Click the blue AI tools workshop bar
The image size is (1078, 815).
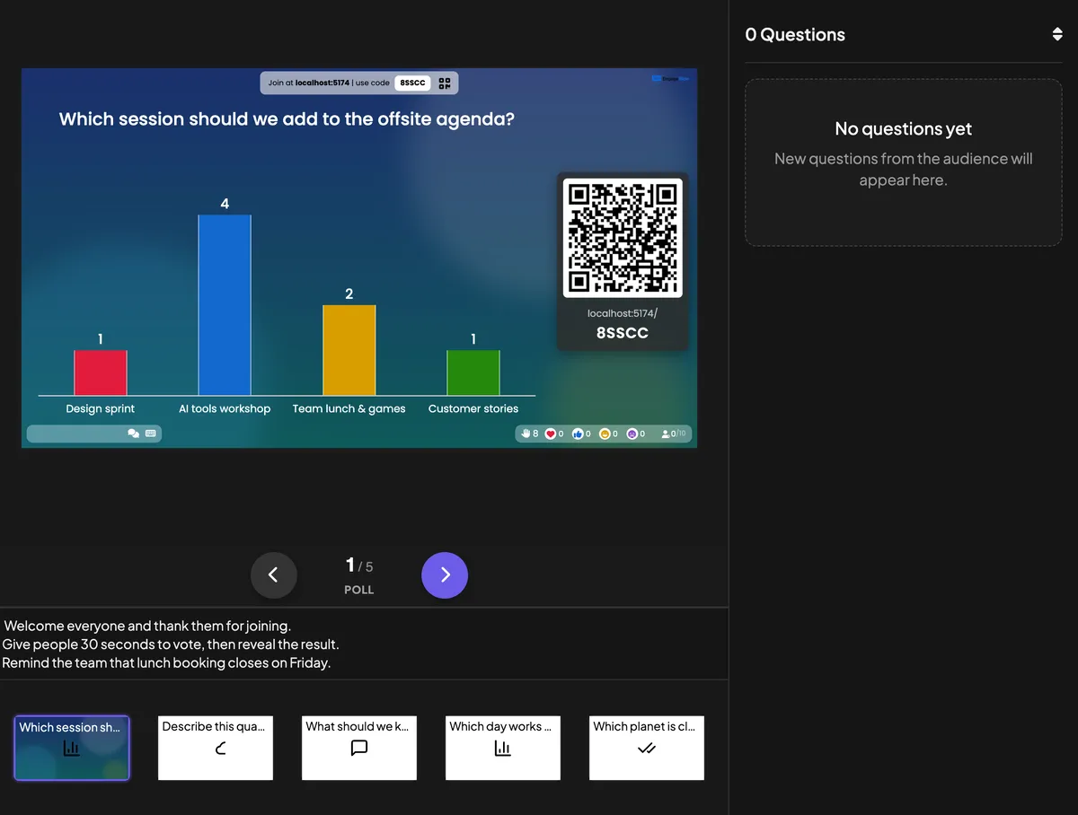coord(225,305)
